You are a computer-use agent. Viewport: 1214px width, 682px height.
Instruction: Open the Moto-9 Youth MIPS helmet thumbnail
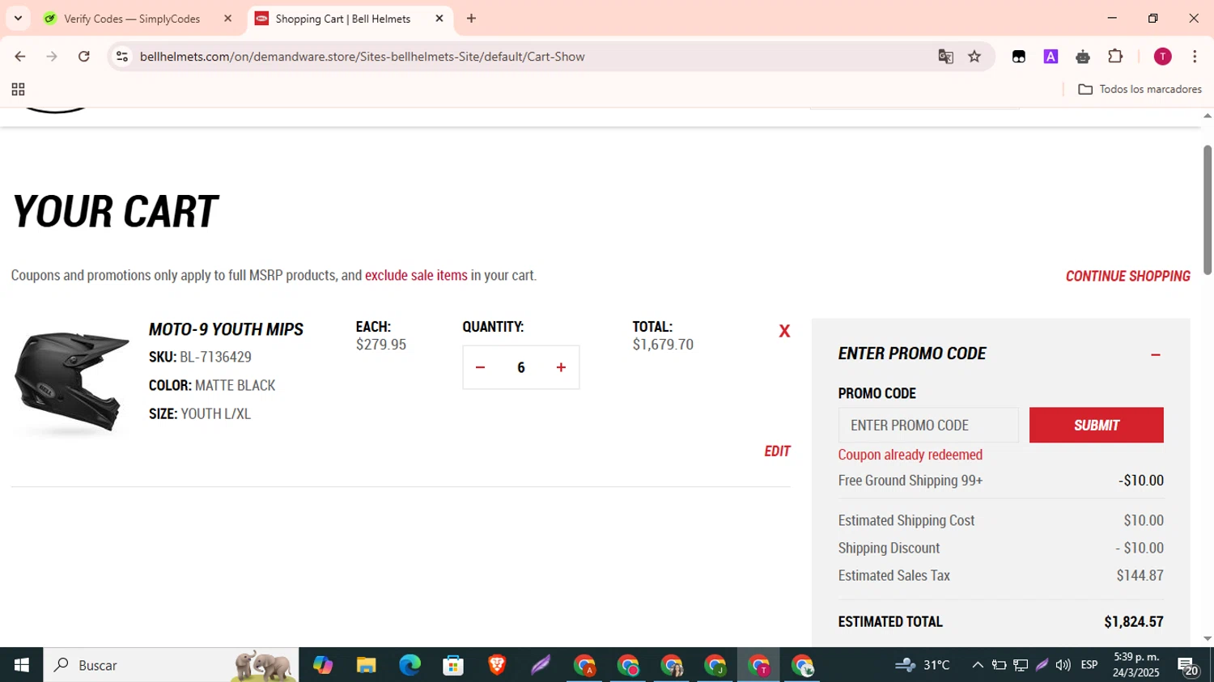[72, 382]
